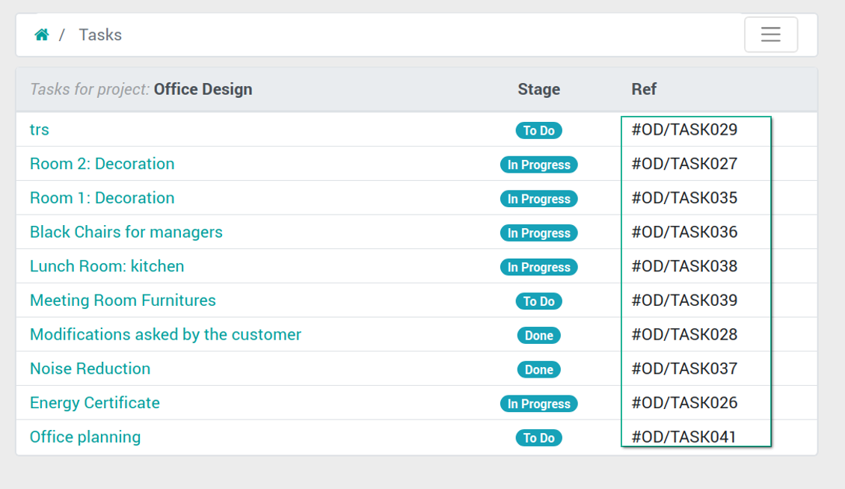The height and width of the screenshot is (489, 845).
Task: Open Modifications asked by the customer
Action: pos(165,334)
